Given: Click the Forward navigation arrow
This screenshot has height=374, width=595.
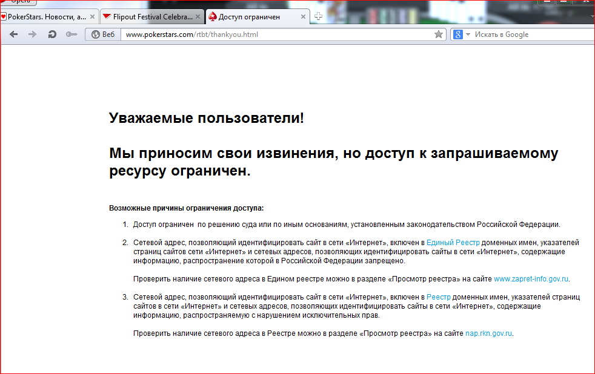Looking at the screenshot, I should 33,34.
